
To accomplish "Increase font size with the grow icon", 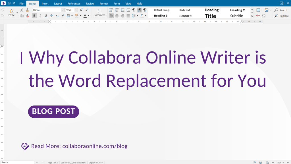I will [81, 10].
